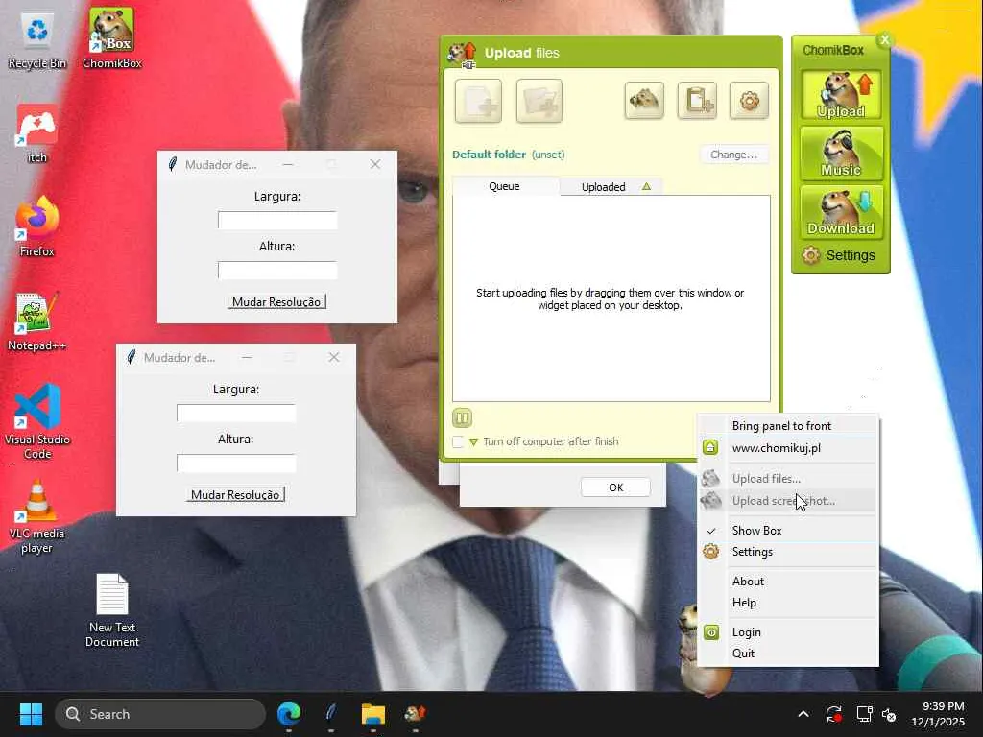Click Altura input field in upper Mudador window
The height and width of the screenshot is (737, 983).
tap(277, 270)
